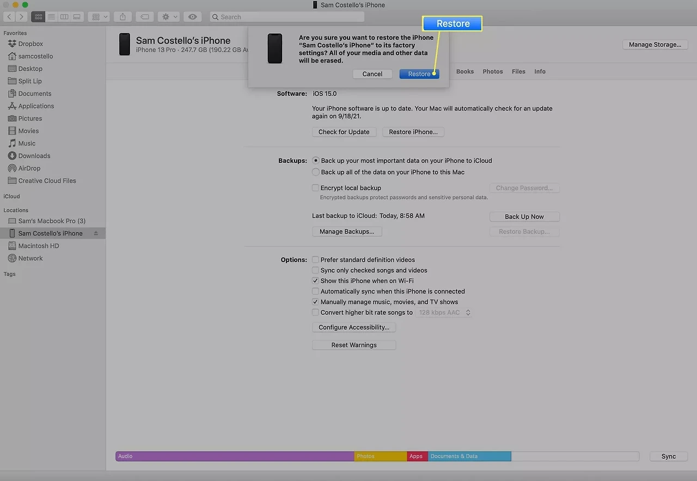The width and height of the screenshot is (697, 481).
Task: Click the Share toolbar icon
Action: click(123, 17)
